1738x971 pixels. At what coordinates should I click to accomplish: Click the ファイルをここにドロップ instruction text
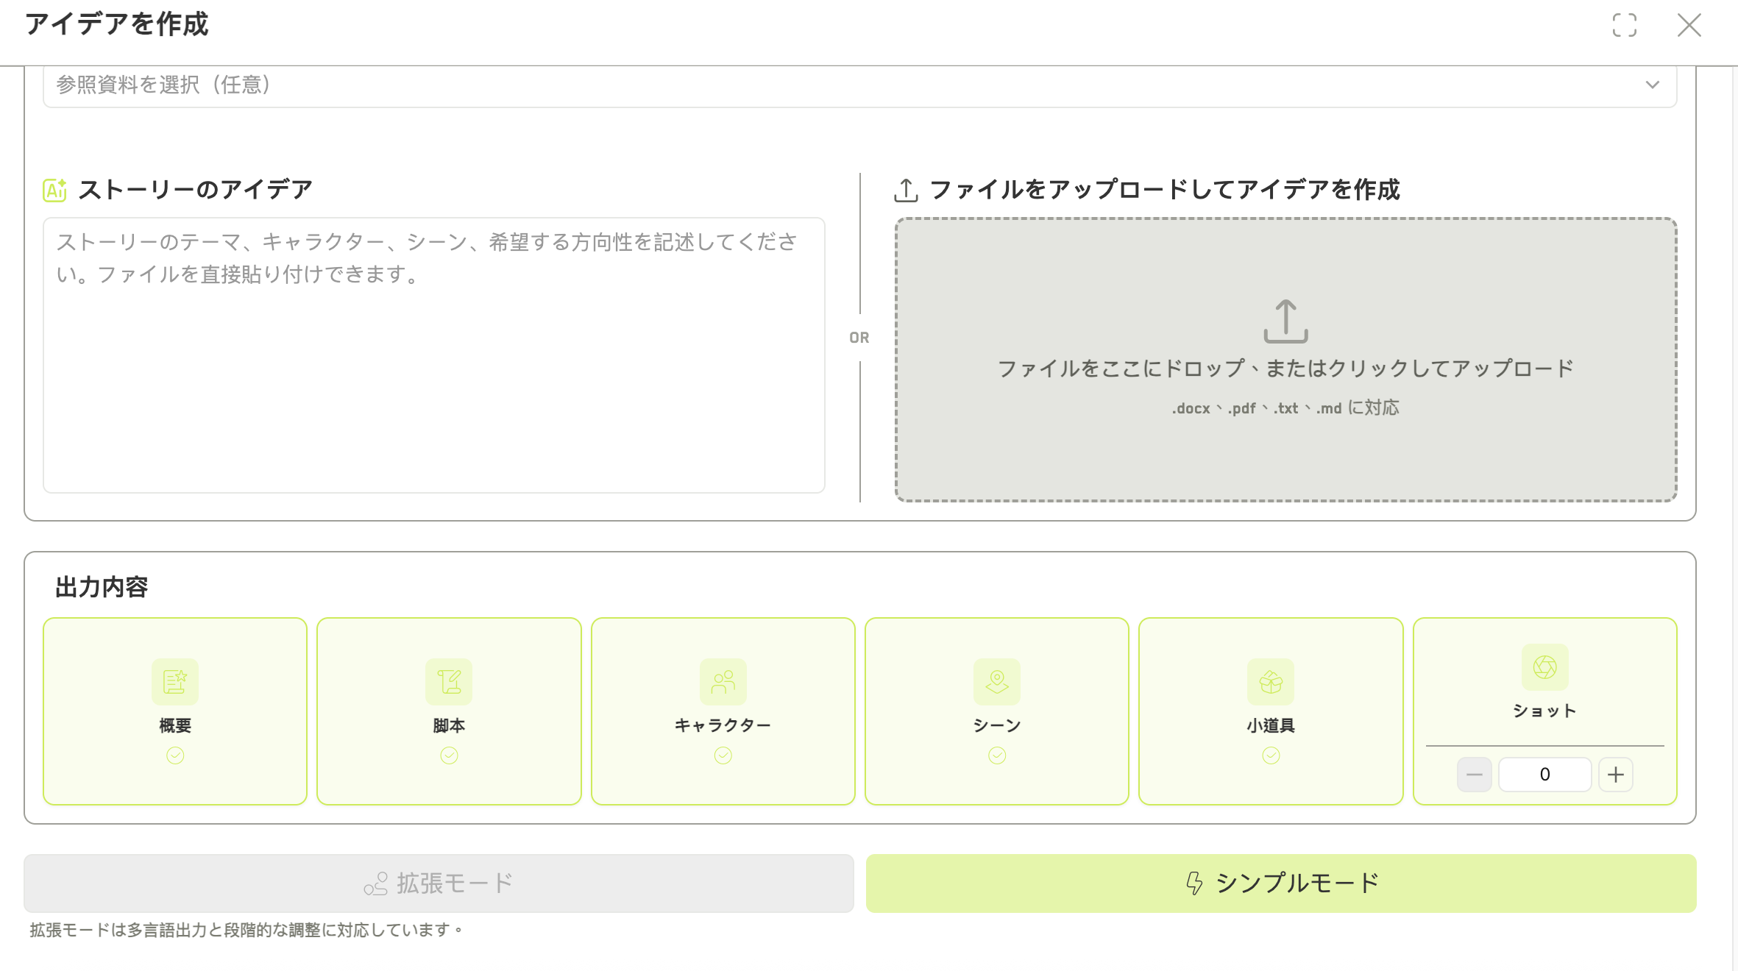pos(1285,369)
